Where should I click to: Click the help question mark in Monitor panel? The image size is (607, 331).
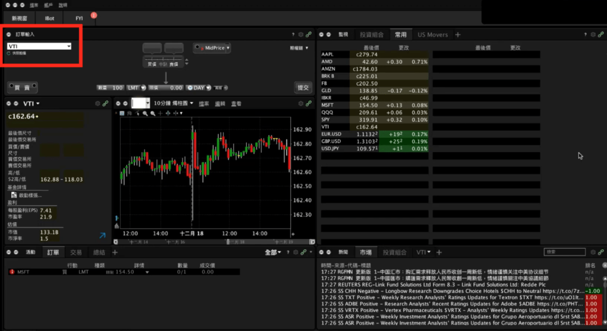pos(585,34)
